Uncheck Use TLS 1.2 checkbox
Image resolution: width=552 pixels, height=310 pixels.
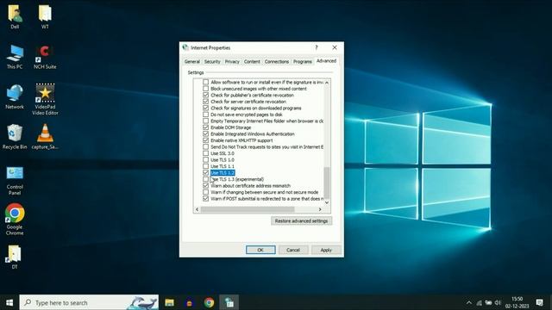click(x=205, y=172)
